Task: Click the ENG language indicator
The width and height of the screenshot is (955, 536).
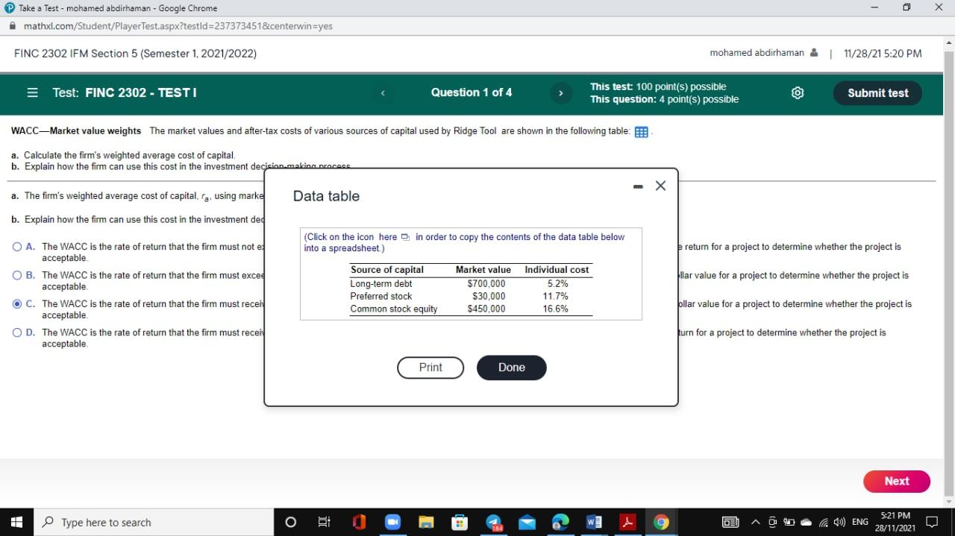Action: click(859, 522)
